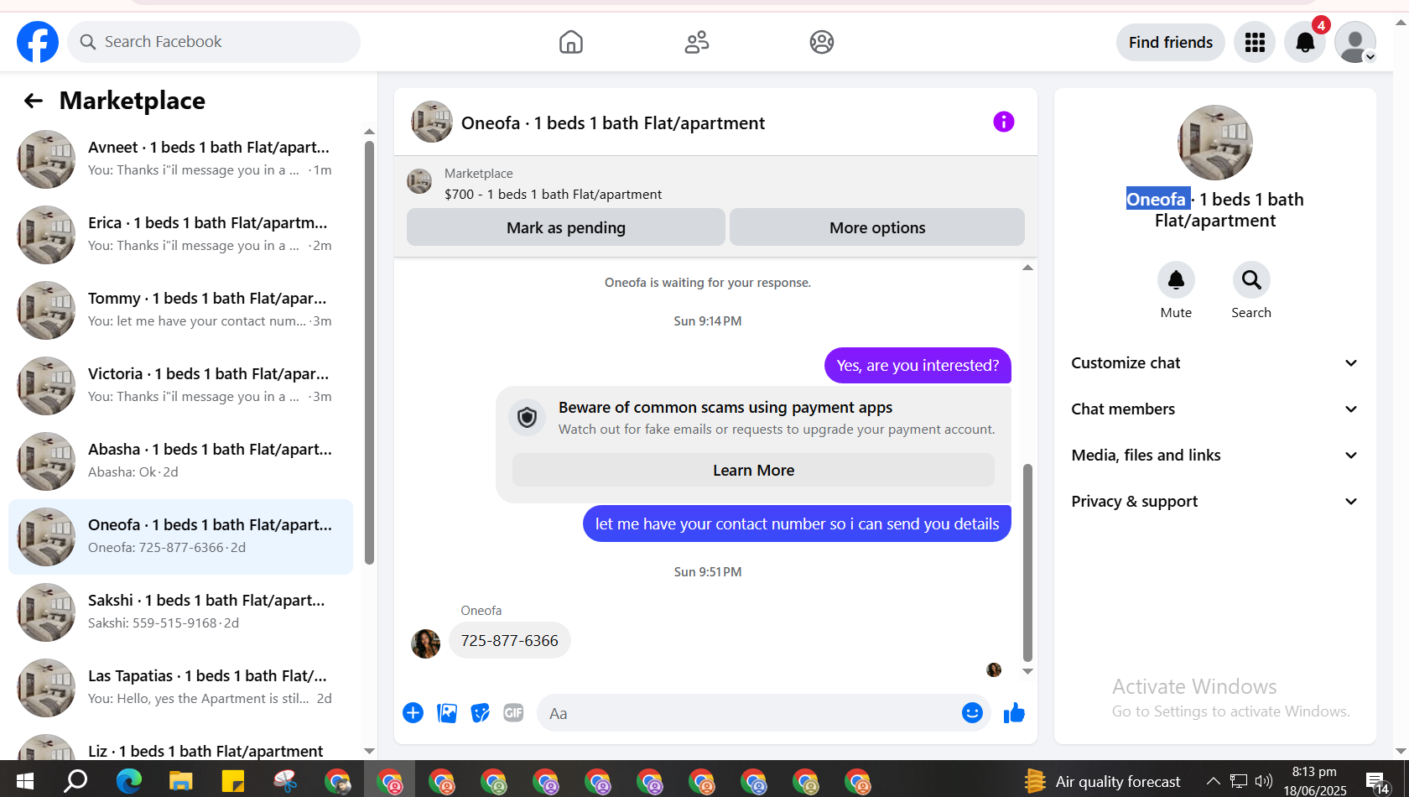Open the Facebook logo home link
This screenshot has width=1409, height=797.
point(38,42)
